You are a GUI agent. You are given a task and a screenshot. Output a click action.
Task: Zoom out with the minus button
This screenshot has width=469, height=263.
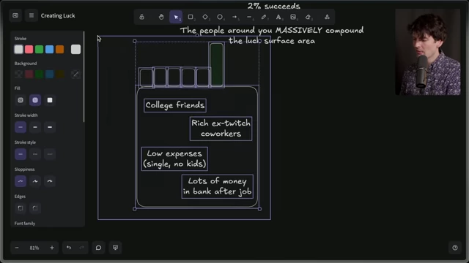click(x=17, y=248)
